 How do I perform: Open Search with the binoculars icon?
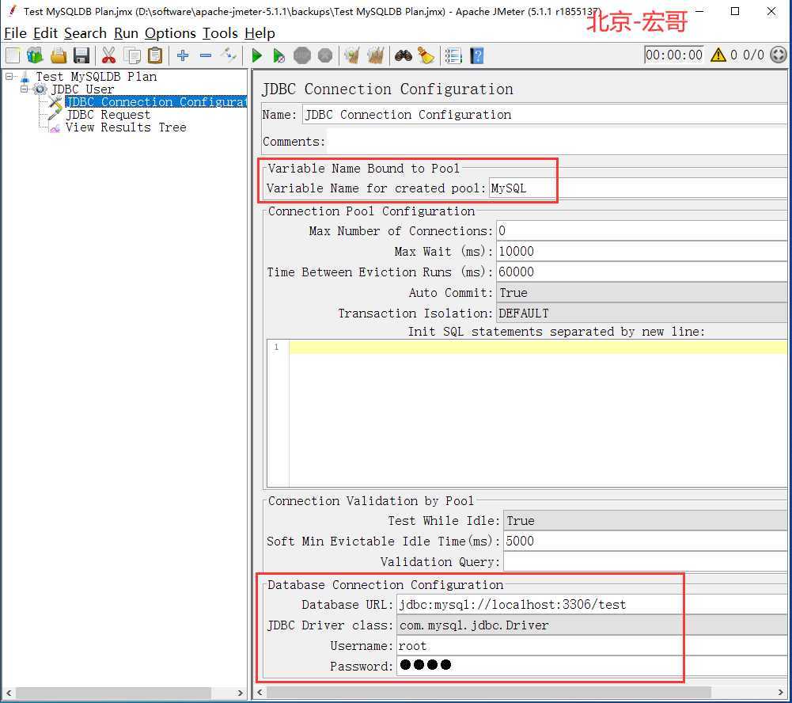pyautogui.click(x=403, y=55)
